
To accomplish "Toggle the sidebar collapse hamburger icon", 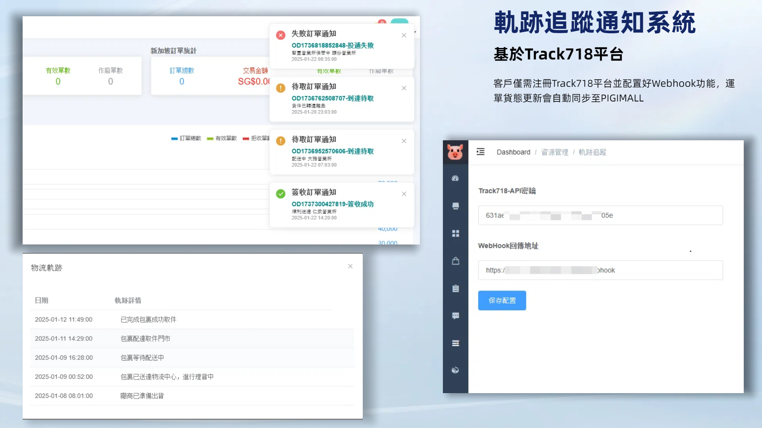I will pos(481,152).
